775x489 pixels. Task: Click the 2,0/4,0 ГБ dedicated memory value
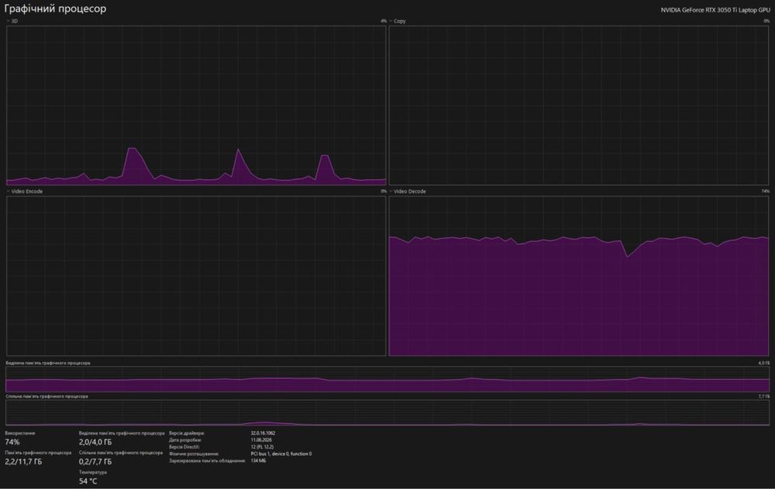pyautogui.click(x=95, y=442)
